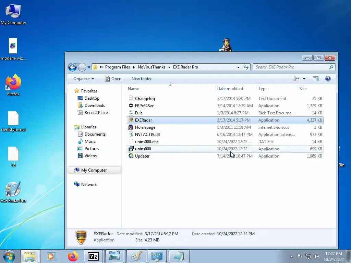Click the Forward navigation arrow
The width and height of the screenshot is (351, 263).
coord(82,67)
